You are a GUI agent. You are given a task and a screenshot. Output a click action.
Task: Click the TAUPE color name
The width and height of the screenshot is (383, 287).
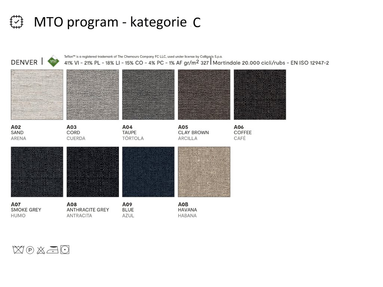[x=129, y=133]
